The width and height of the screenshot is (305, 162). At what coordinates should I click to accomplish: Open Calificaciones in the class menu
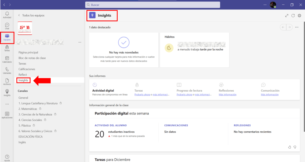(27, 69)
